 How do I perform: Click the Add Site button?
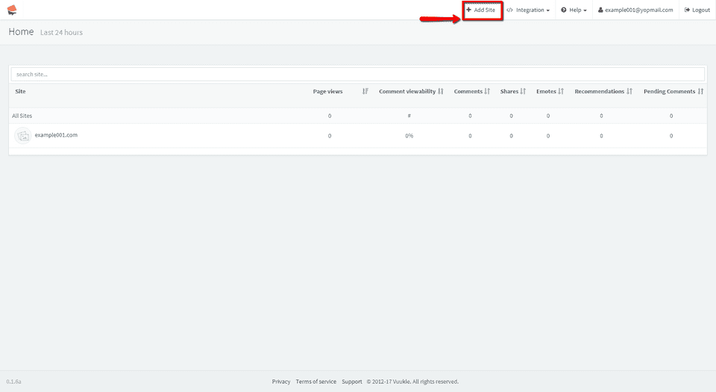(481, 10)
